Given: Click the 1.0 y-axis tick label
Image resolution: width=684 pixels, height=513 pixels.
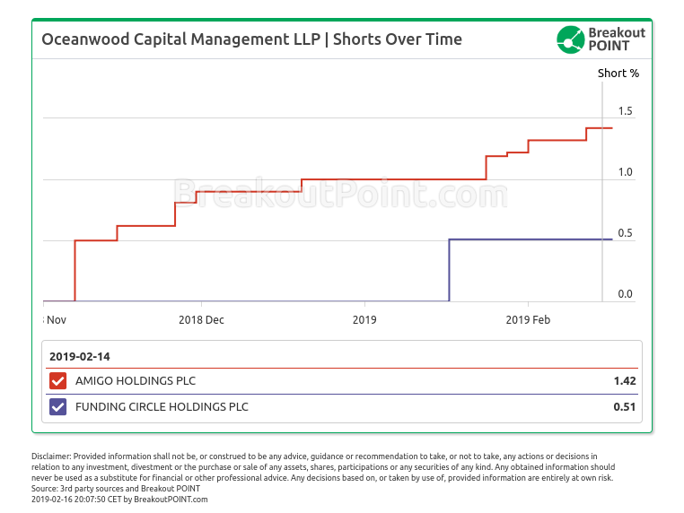Looking at the screenshot, I should [625, 171].
